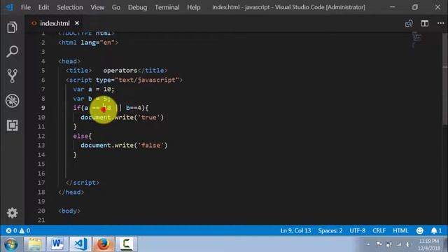Click 'operators' inside the title tag
448x252 pixels.
(x=120, y=70)
